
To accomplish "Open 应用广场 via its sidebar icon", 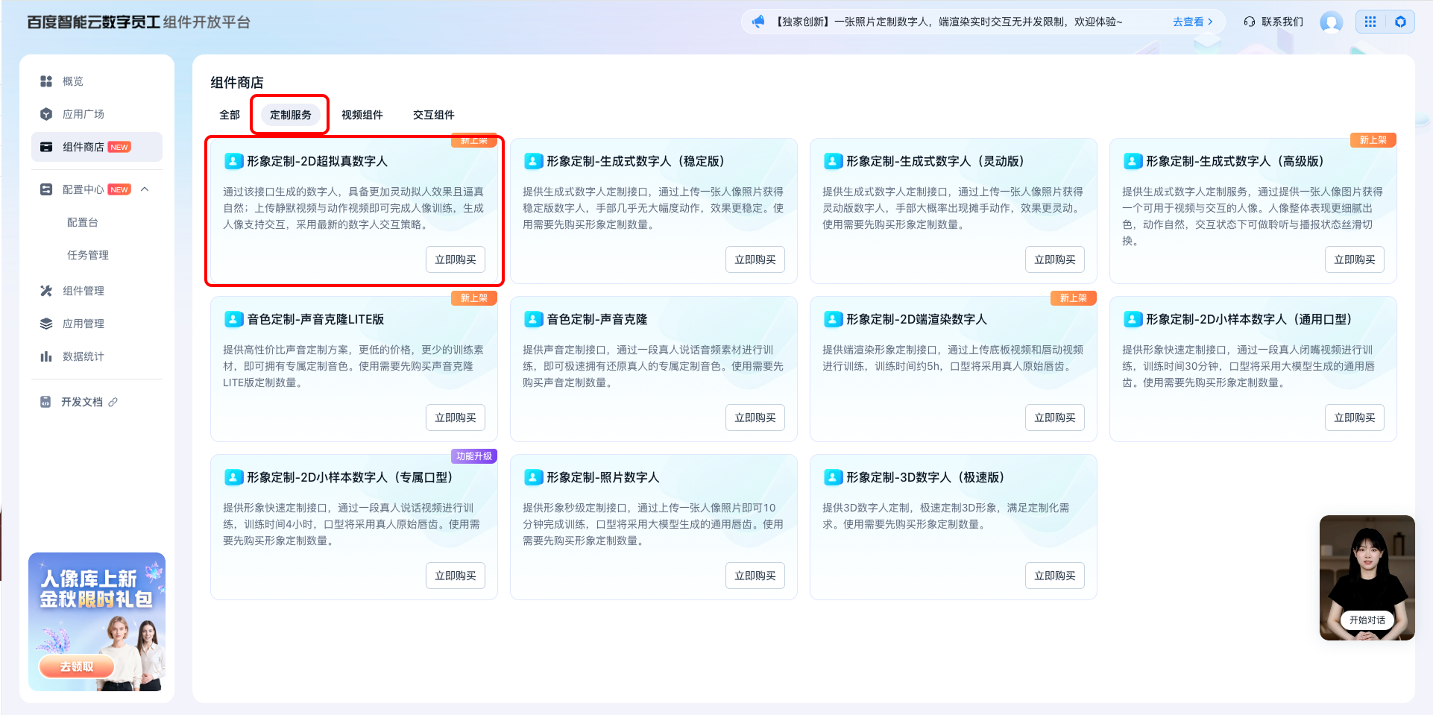I will [46, 114].
